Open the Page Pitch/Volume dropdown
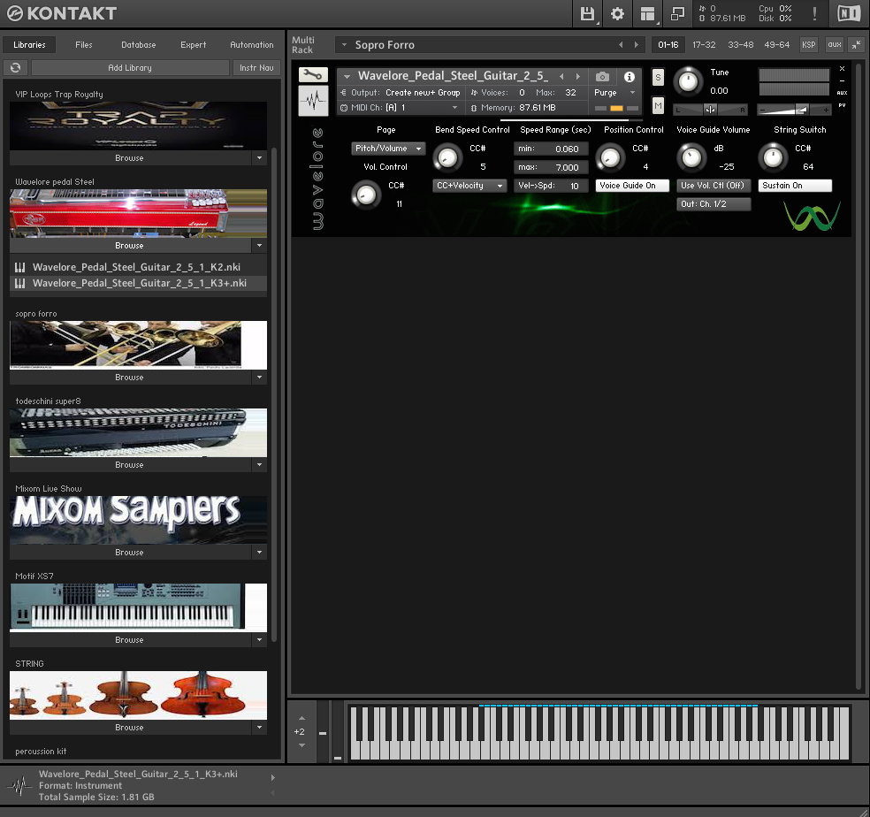This screenshot has height=817, width=870. tap(388, 149)
